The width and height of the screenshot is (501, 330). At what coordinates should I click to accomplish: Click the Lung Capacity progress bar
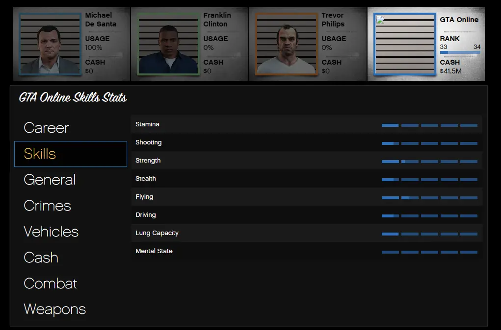[x=429, y=234]
